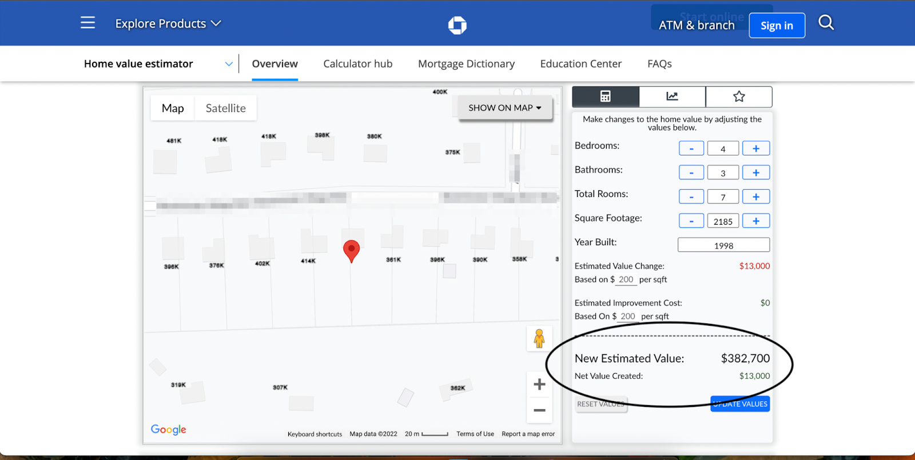Open the star favorites icon tab
Image resolution: width=915 pixels, height=460 pixels.
739,97
